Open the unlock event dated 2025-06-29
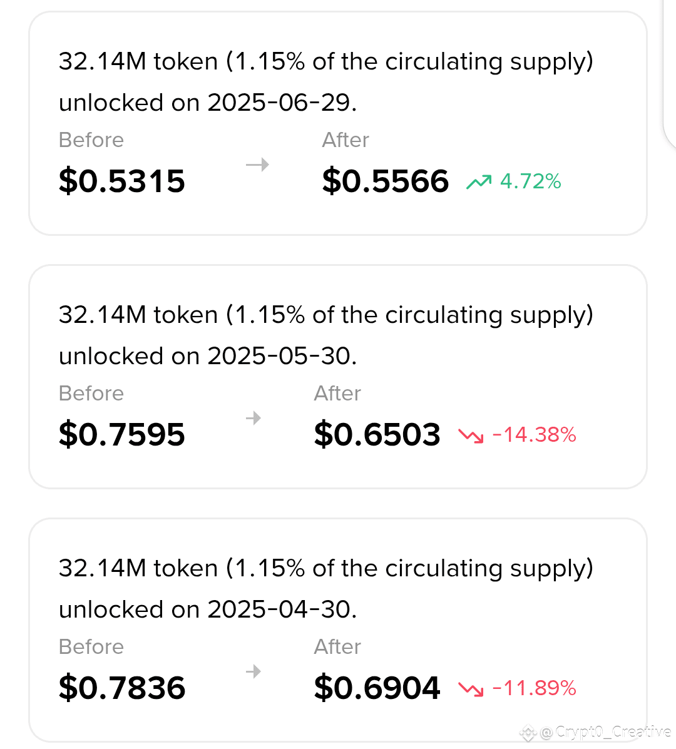Viewport: 676px width, 749px height. [x=338, y=124]
